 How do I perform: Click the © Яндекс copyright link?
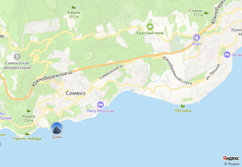pyautogui.click(x=232, y=164)
